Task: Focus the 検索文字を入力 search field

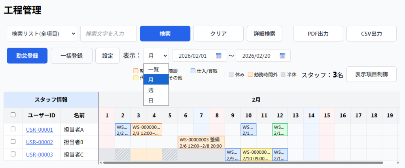Action: tap(108, 34)
